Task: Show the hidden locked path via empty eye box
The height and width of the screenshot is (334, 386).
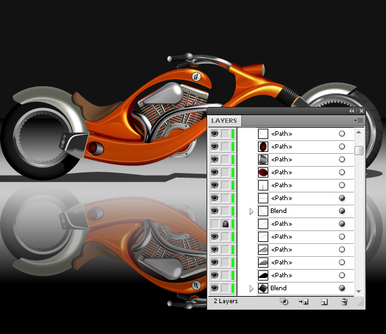Action: [x=215, y=224]
